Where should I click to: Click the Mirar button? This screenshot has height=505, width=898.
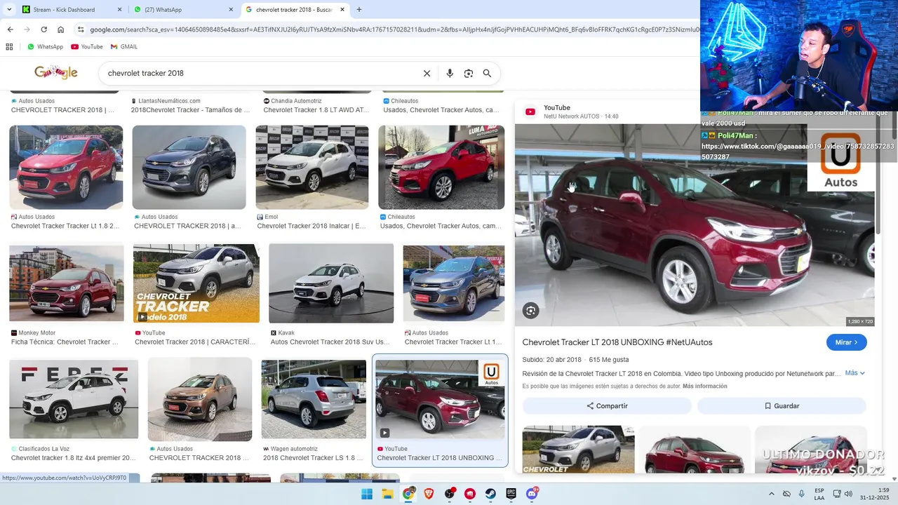(846, 342)
